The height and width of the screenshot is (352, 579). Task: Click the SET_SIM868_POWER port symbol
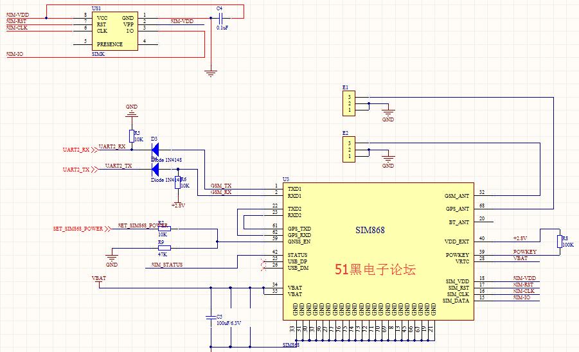coord(82,229)
